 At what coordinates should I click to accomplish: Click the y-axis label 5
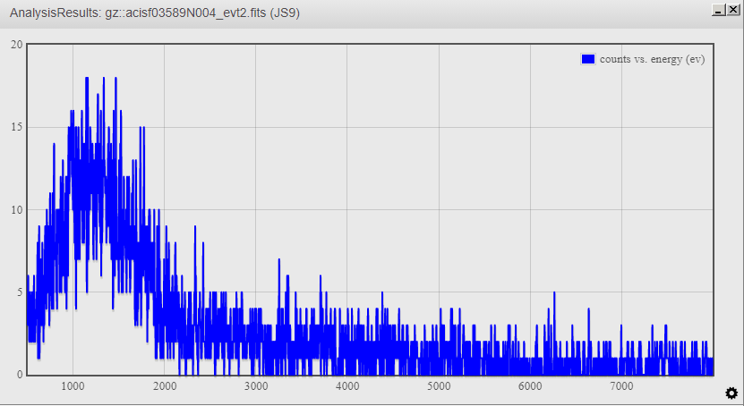[x=20, y=292]
